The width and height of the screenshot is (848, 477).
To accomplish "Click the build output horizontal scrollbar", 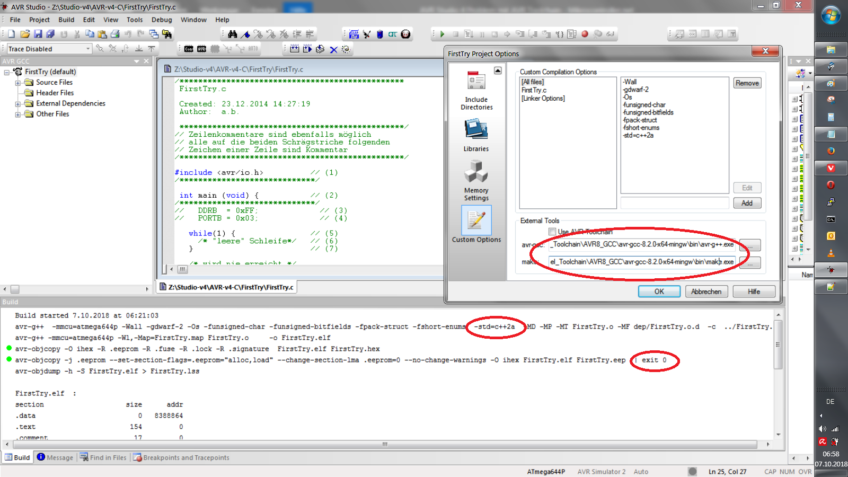I will 385,444.
